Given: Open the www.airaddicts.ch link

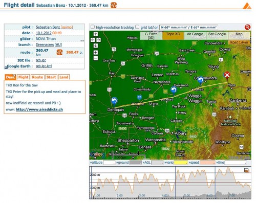Looking at the screenshot, I should click(x=39, y=109).
